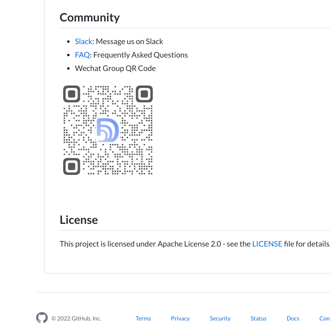Click the '© 2022 GitHub, Inc.' text
Viewport: 330px width, 336px height.
tap(76, 318)
